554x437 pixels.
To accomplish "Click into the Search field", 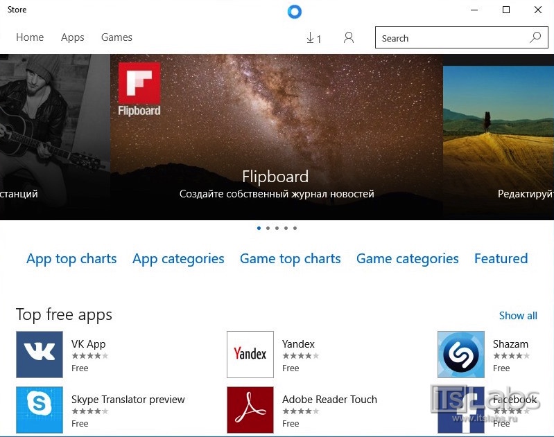I will [461, 37].
